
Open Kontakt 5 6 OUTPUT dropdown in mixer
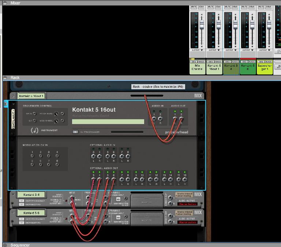pos(248,50)
